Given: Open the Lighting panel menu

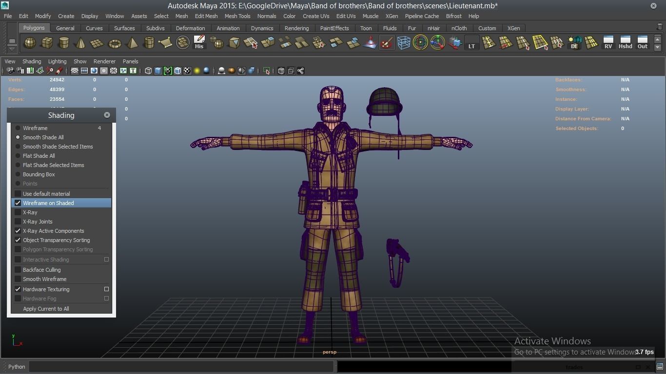Looking at the screenshot, I should (57, 61).
